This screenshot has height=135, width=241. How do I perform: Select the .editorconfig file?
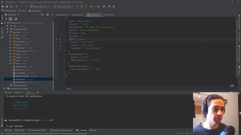point(20,67)
